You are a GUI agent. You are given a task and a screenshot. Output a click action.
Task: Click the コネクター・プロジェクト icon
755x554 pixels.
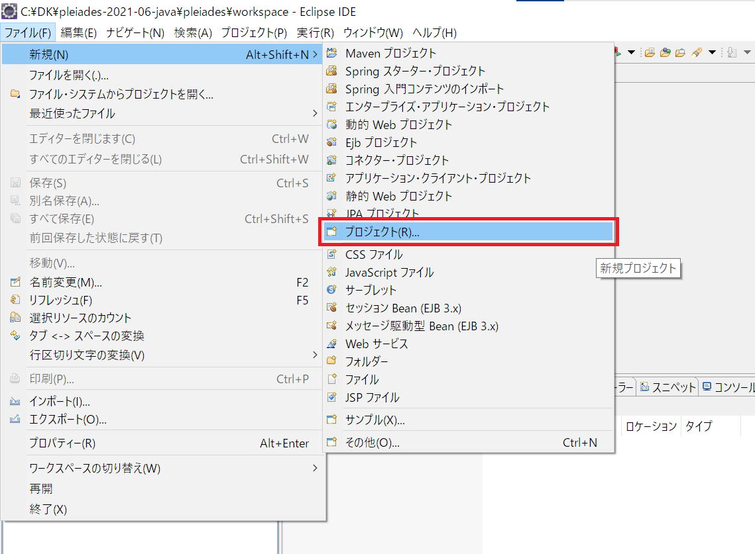coord(331,160)
